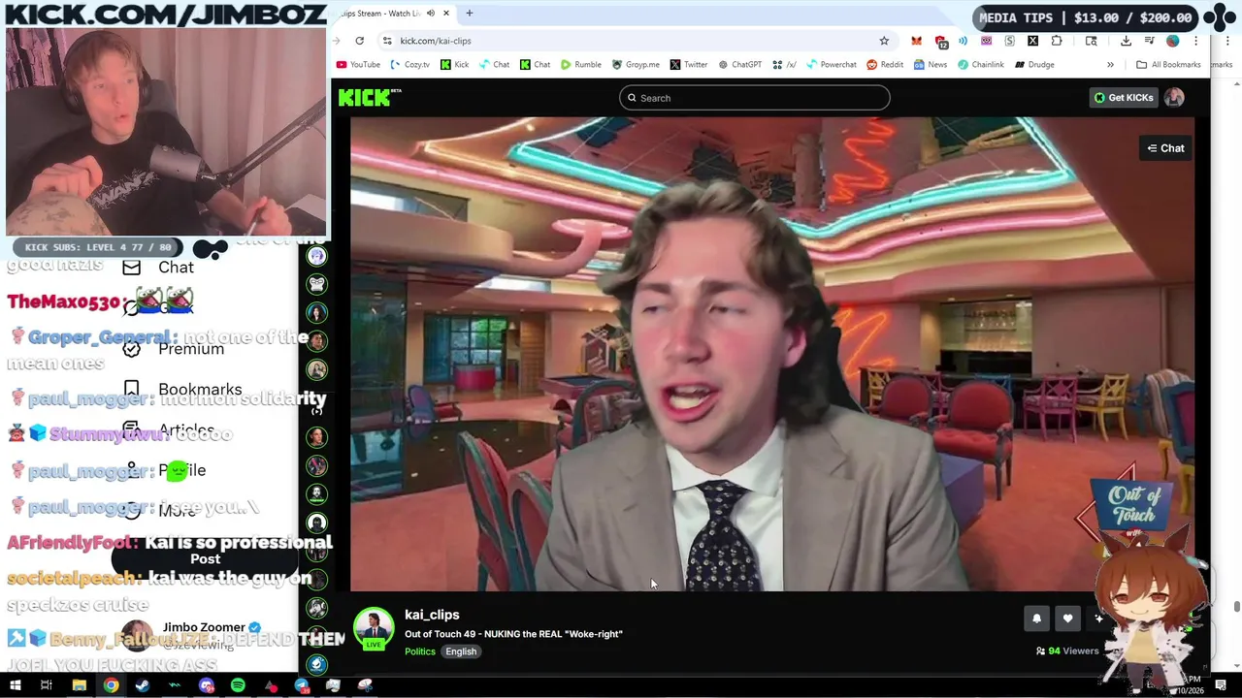
Task: Open a new browser tab
Action: (469, 14)
